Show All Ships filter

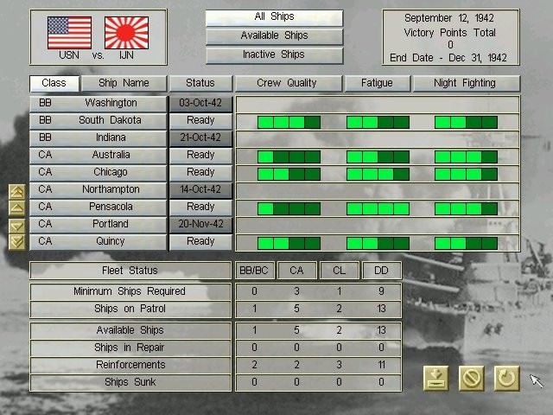274,17
